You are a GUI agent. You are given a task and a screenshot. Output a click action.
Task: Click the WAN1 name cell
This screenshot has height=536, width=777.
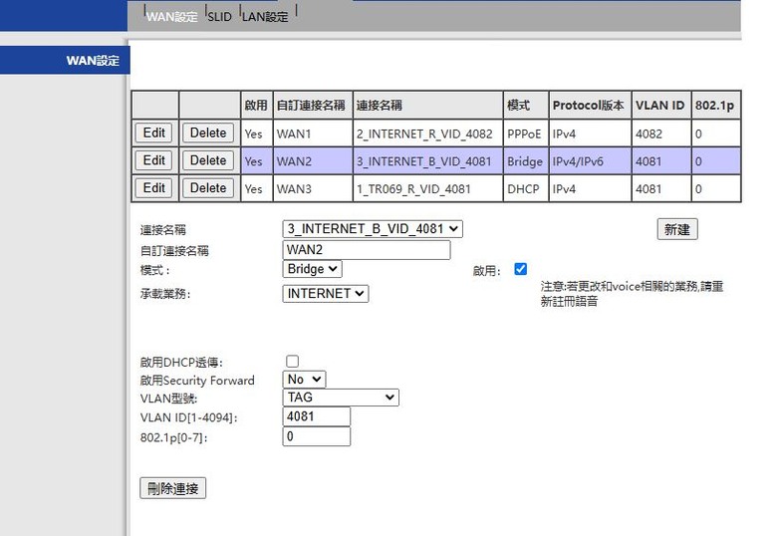[x=313, y=134]
